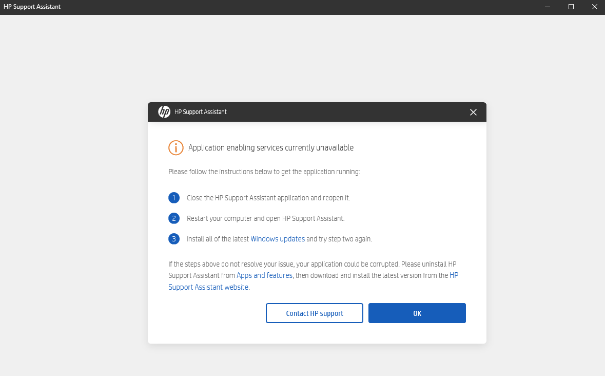
Task: Click the HP logo in the dialog header
Action: point(165,111)
